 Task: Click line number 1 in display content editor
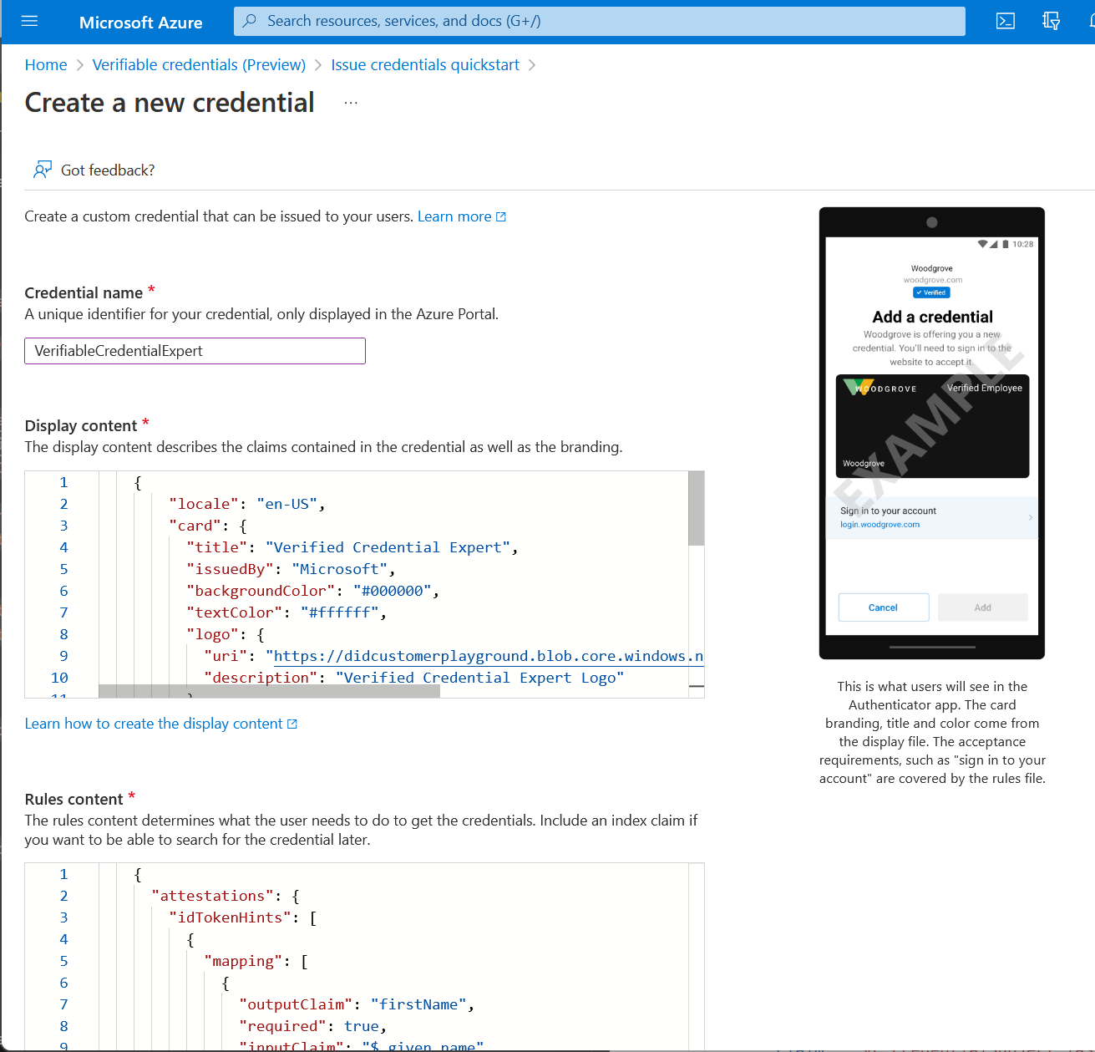(x=63, y=482)
